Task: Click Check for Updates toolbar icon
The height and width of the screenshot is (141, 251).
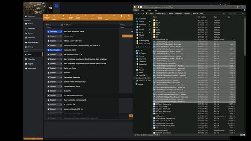Action: point(54,17)
